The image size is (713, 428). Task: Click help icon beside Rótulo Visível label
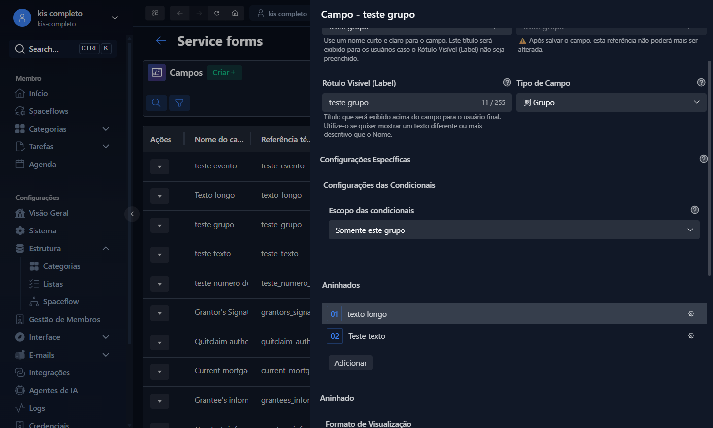[507, 82]
